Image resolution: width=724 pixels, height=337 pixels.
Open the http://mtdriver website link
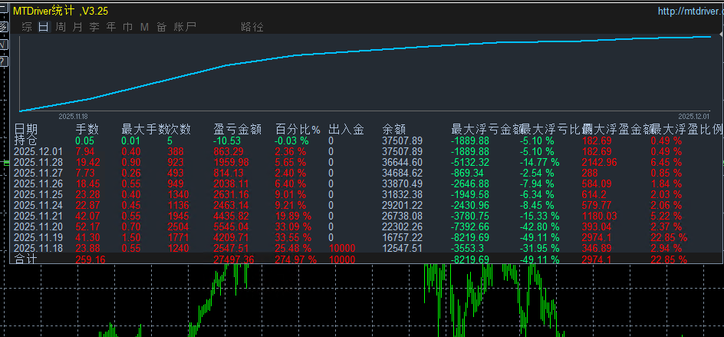click(x=691, y=11)
